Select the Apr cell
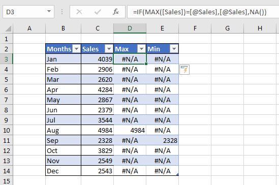 pyautogui.click(x=63, y=89)
